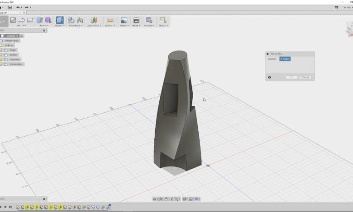Open the ADD-INS dropdown menu
Viewport: 353px width, 212px height.
(x=149, y=26)
